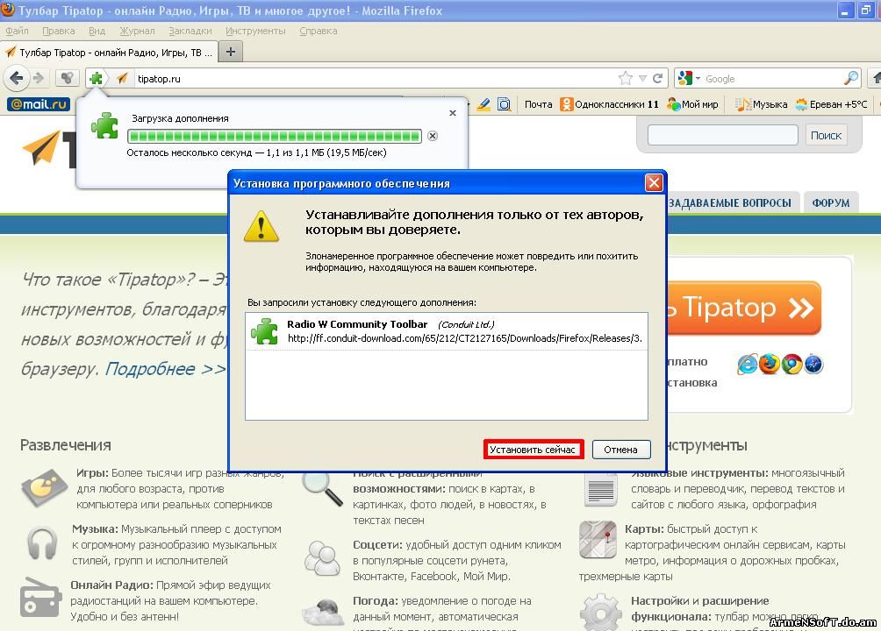Image resolution: width=881 pixels, height=631 pixels.
Task: Open Одноклассники from the toolbar
Action: point(609,104)
